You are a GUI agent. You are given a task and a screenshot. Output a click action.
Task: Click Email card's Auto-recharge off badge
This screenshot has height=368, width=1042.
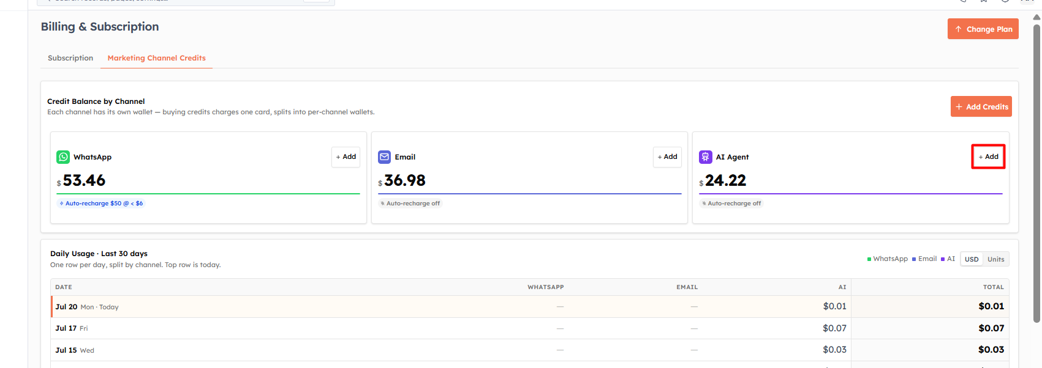coord(410,204)
